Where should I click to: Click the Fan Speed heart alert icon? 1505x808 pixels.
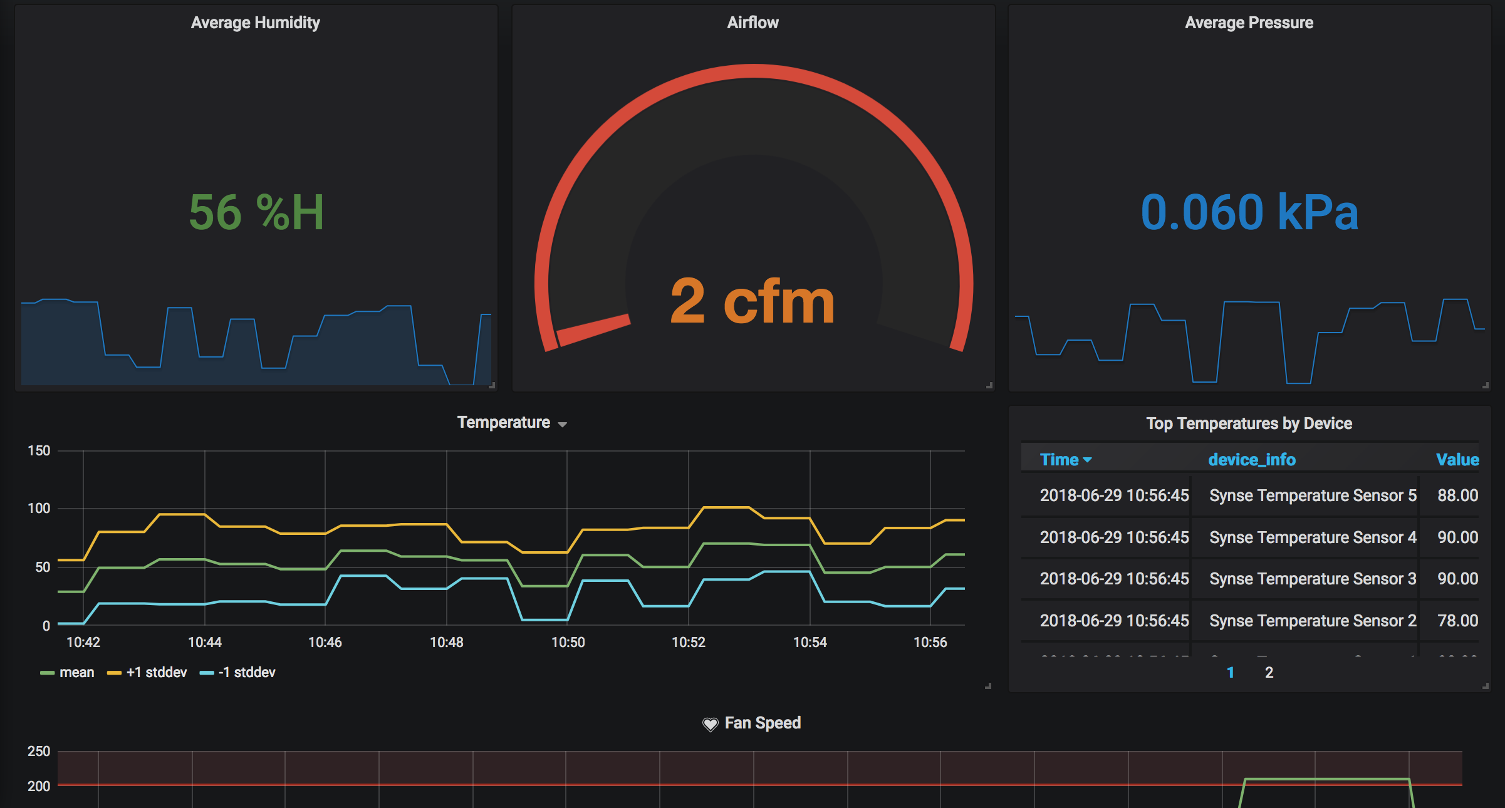coord(709,724)
